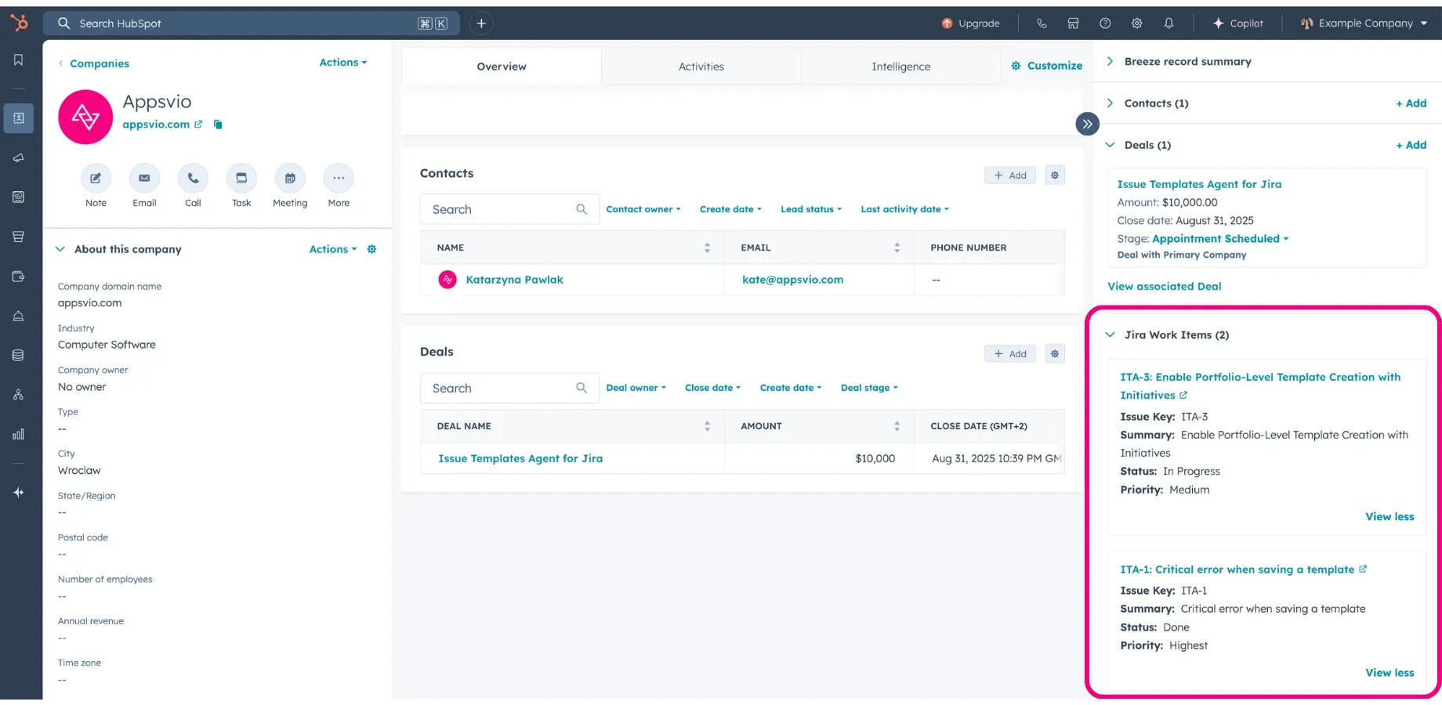This screenshot has width=1442, height=705.
Task: Switch to the Intelligence tab
Action: coord(901,67)
